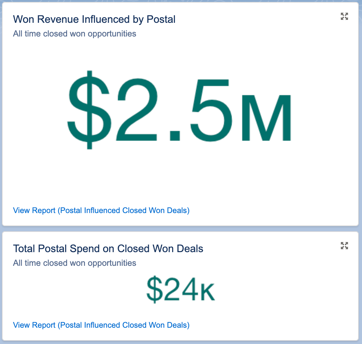Click the subtitle under Total Postal Spend title
The width and height of the screenshot is (362, 344).
[75, 263]
